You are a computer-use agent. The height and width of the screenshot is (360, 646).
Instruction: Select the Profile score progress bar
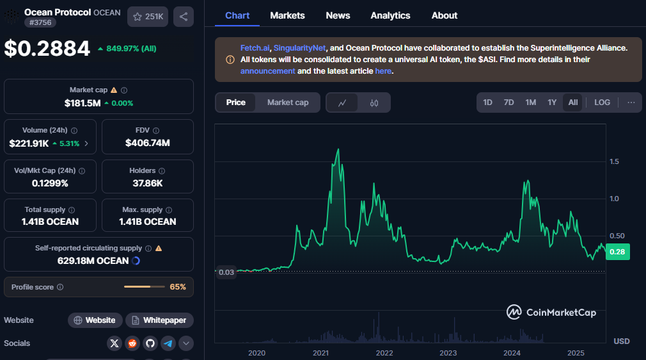click(144, 287)
